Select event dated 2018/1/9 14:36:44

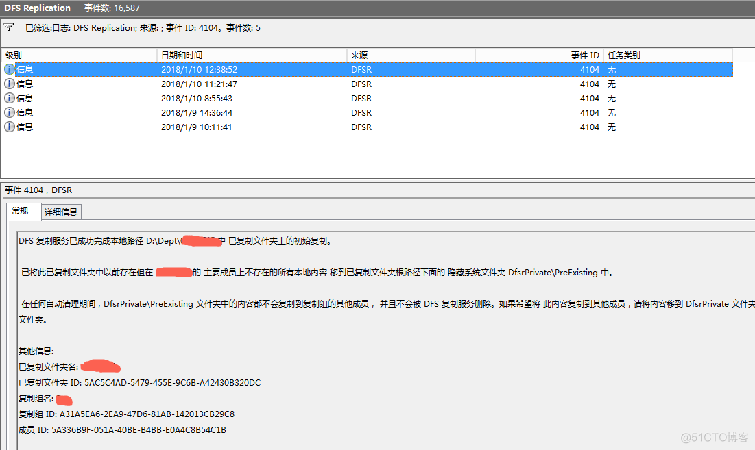(368, 113)
